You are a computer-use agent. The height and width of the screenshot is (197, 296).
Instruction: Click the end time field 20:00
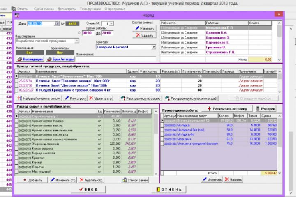tap(107, 33)
